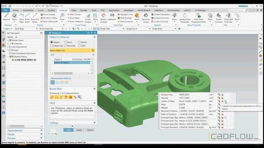
Task: Toggle the orange solid body result filter
Action: coord(71,97)
